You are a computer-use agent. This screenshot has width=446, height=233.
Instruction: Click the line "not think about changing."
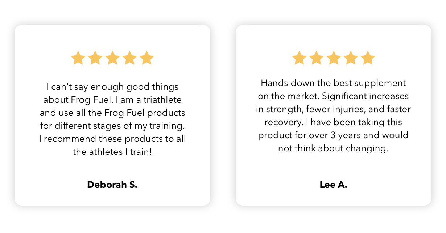[334, 148]
